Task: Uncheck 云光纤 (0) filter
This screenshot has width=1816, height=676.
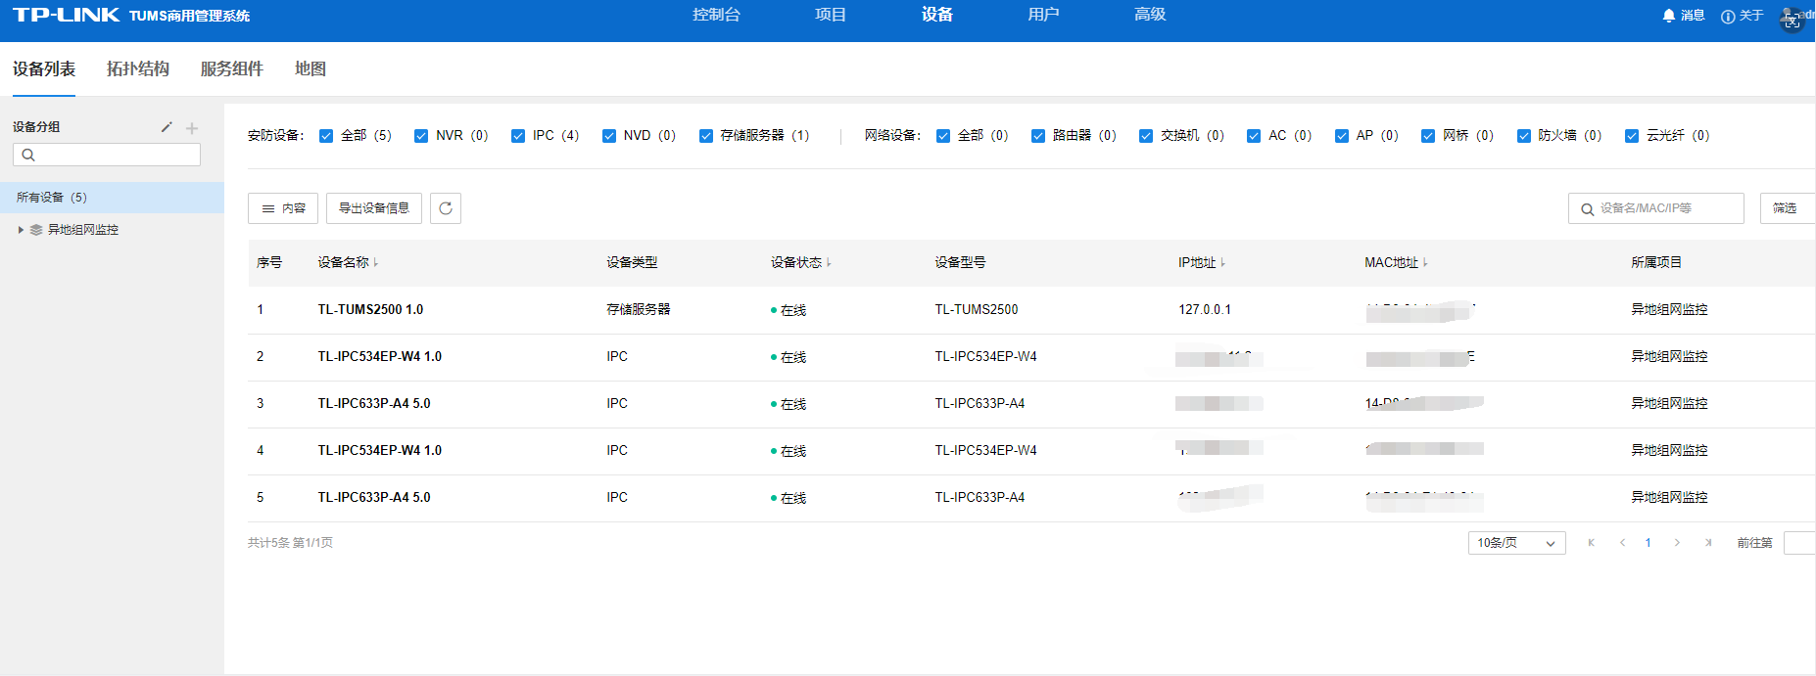Action: coord(1632,136)
